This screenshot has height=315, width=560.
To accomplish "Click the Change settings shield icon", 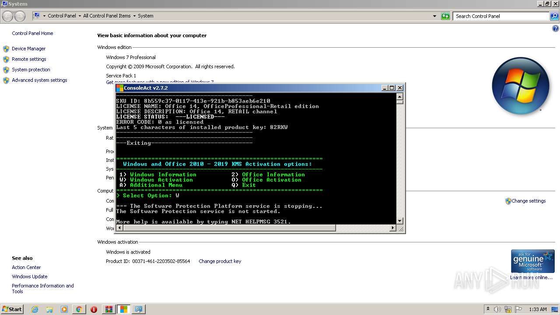I will [508, 201].
